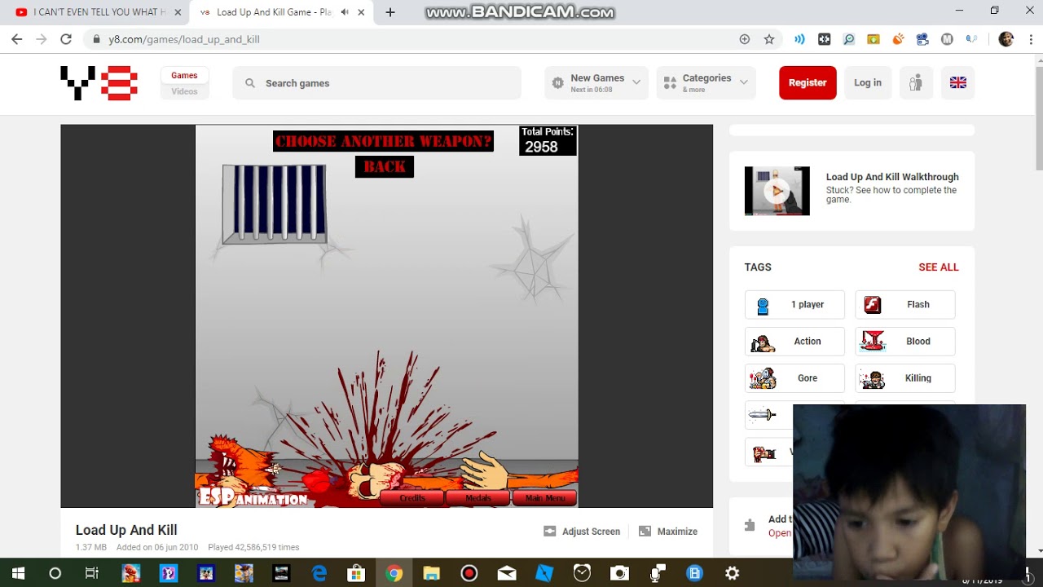1043x587 pixels.
Task: Open the Chrome profile avatar
Action: 1006,39
